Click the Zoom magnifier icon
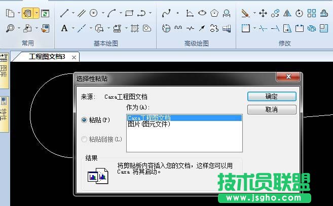The image size is (333, 206). tap(10, 28)
